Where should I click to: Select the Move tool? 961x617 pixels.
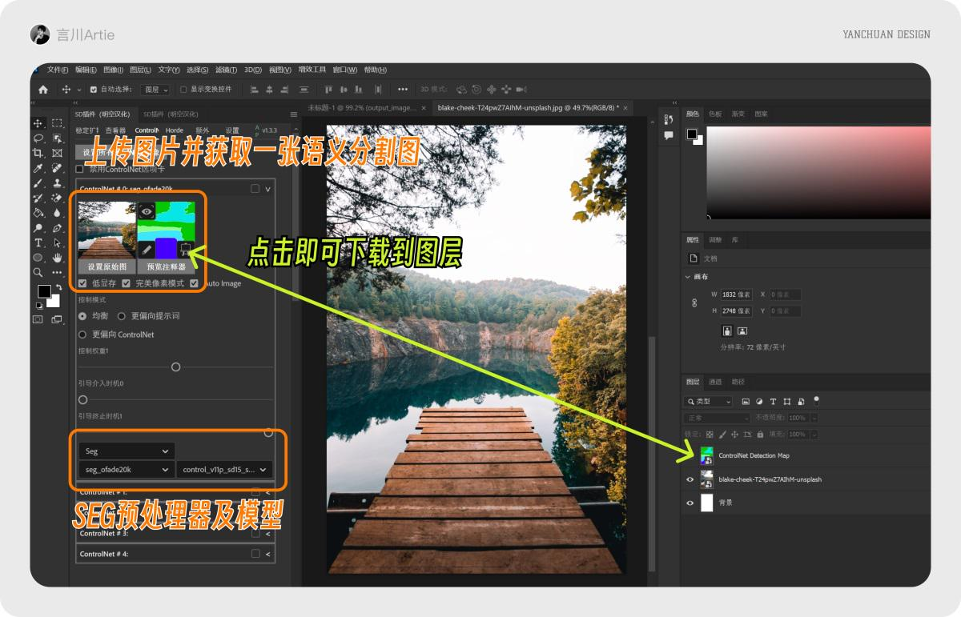pos(38,123)
